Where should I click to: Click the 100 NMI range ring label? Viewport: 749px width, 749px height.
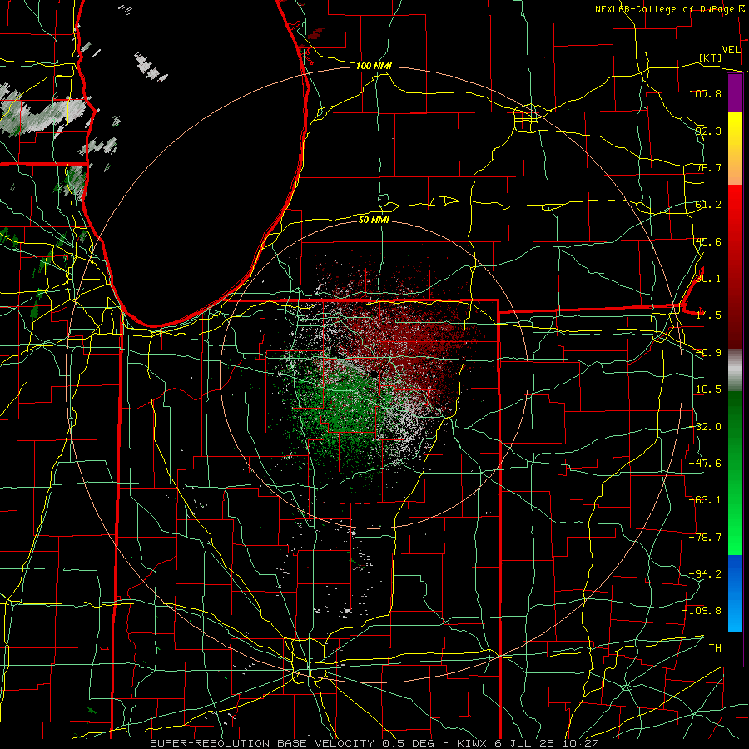coord(374,66)
